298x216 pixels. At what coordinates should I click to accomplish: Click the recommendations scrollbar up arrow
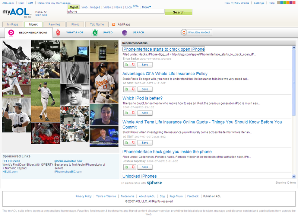[294, 48]
